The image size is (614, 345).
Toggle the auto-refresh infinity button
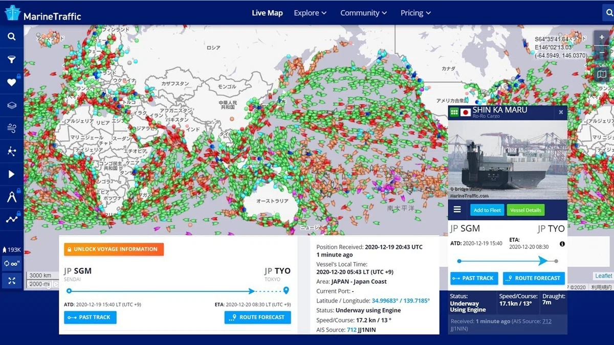11,264
